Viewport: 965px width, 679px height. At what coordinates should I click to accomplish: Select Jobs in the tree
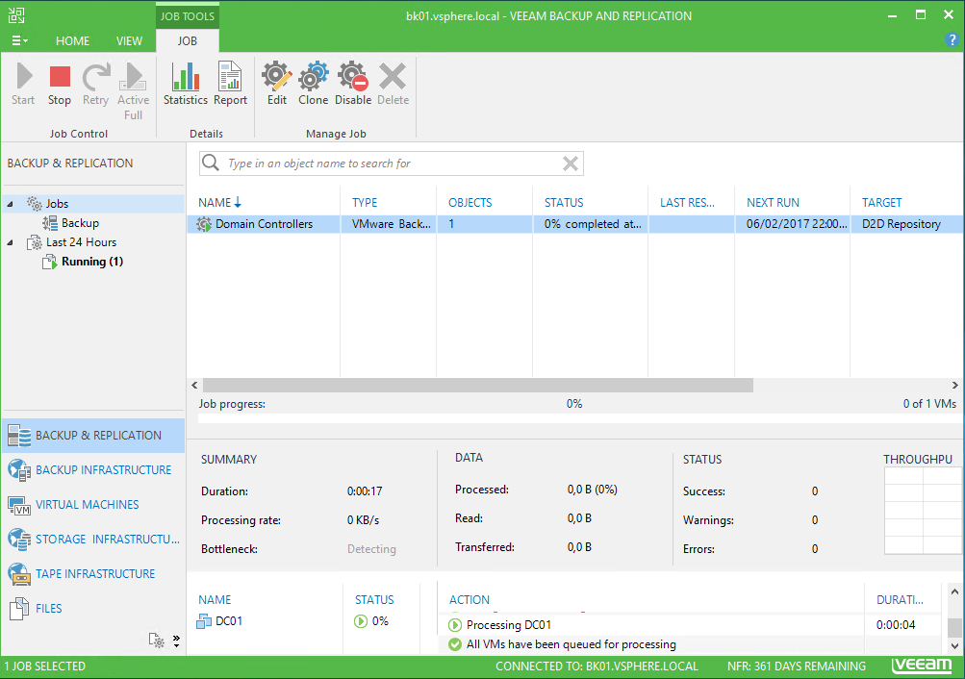57,204
